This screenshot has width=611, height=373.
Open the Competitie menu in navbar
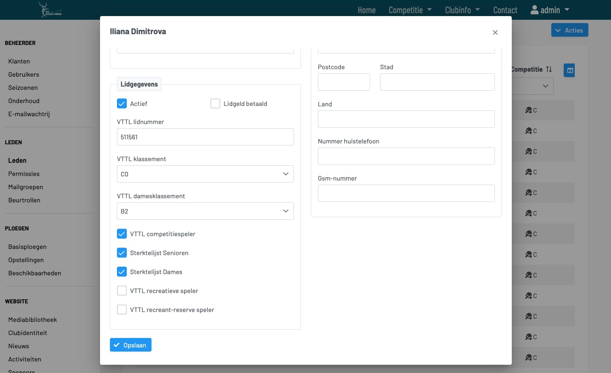(410, 10)
